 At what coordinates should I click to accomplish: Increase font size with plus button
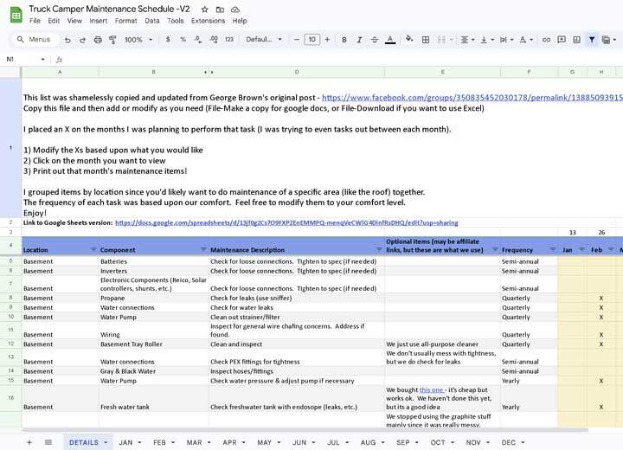[x=327, y=39]
